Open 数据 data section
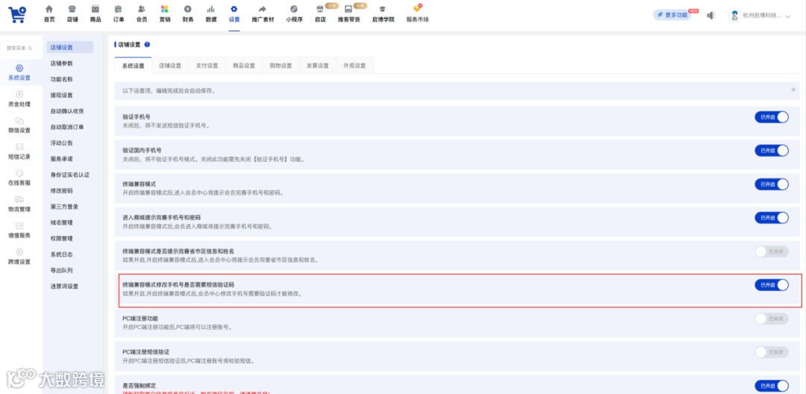The image size is (806, 394). 210,14
